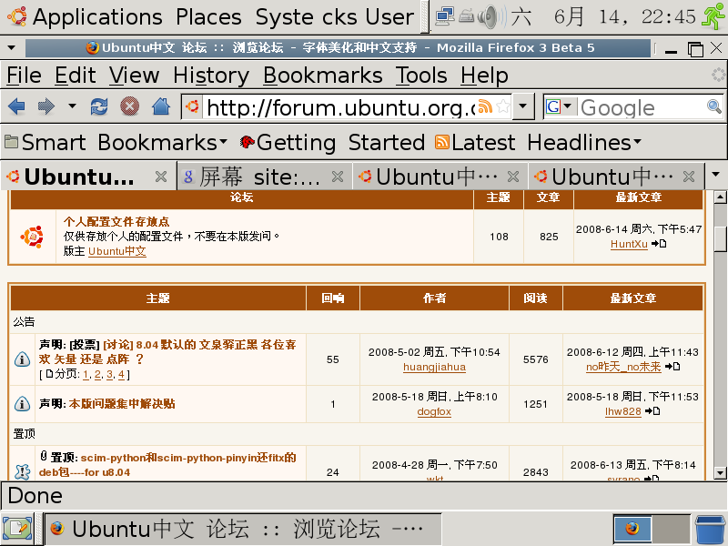Open the HuntXu user profile link

[629, 244]
